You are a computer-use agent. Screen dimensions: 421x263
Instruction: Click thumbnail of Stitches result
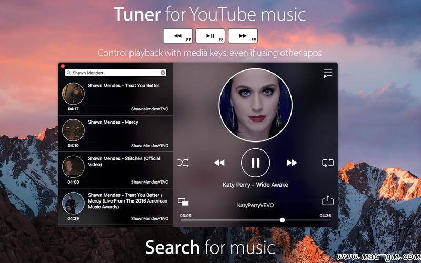point(73,167)
